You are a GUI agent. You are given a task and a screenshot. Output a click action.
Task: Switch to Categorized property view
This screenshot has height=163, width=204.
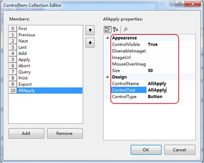coord(108,29)
